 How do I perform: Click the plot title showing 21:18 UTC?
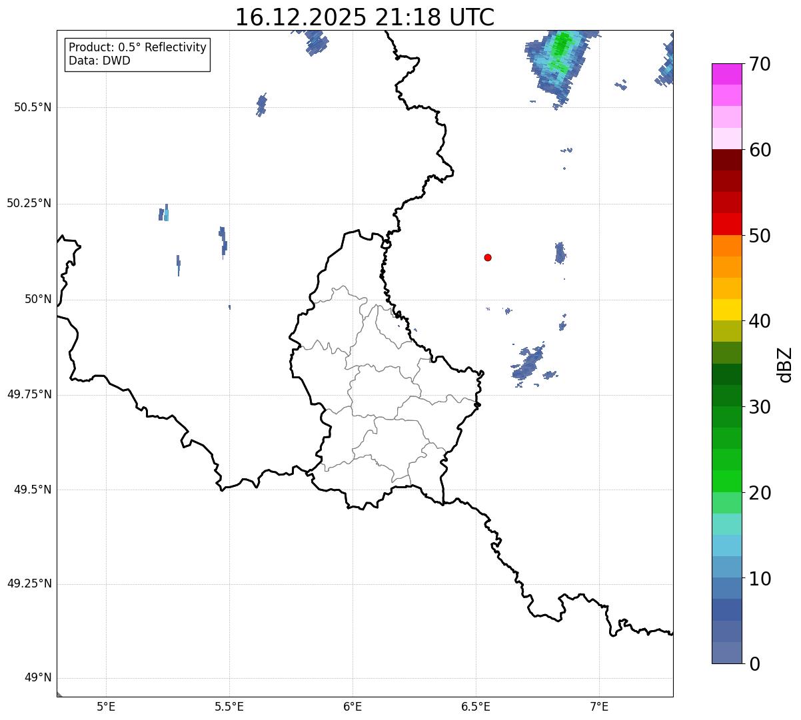pyautogui.click(x=365, y=17)
